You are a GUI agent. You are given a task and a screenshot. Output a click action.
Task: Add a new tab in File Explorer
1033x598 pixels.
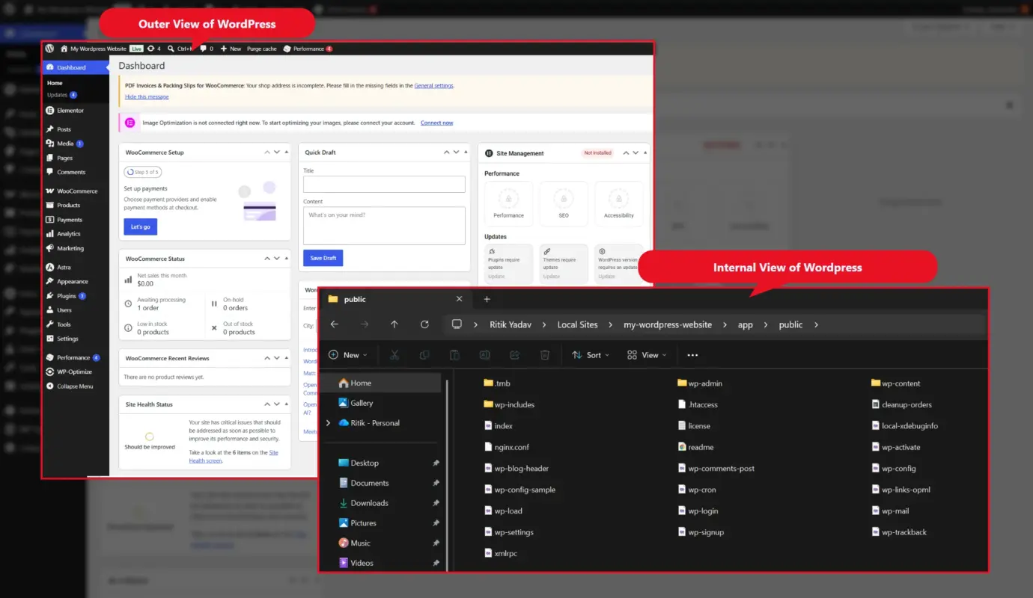(x=487, y=299)
